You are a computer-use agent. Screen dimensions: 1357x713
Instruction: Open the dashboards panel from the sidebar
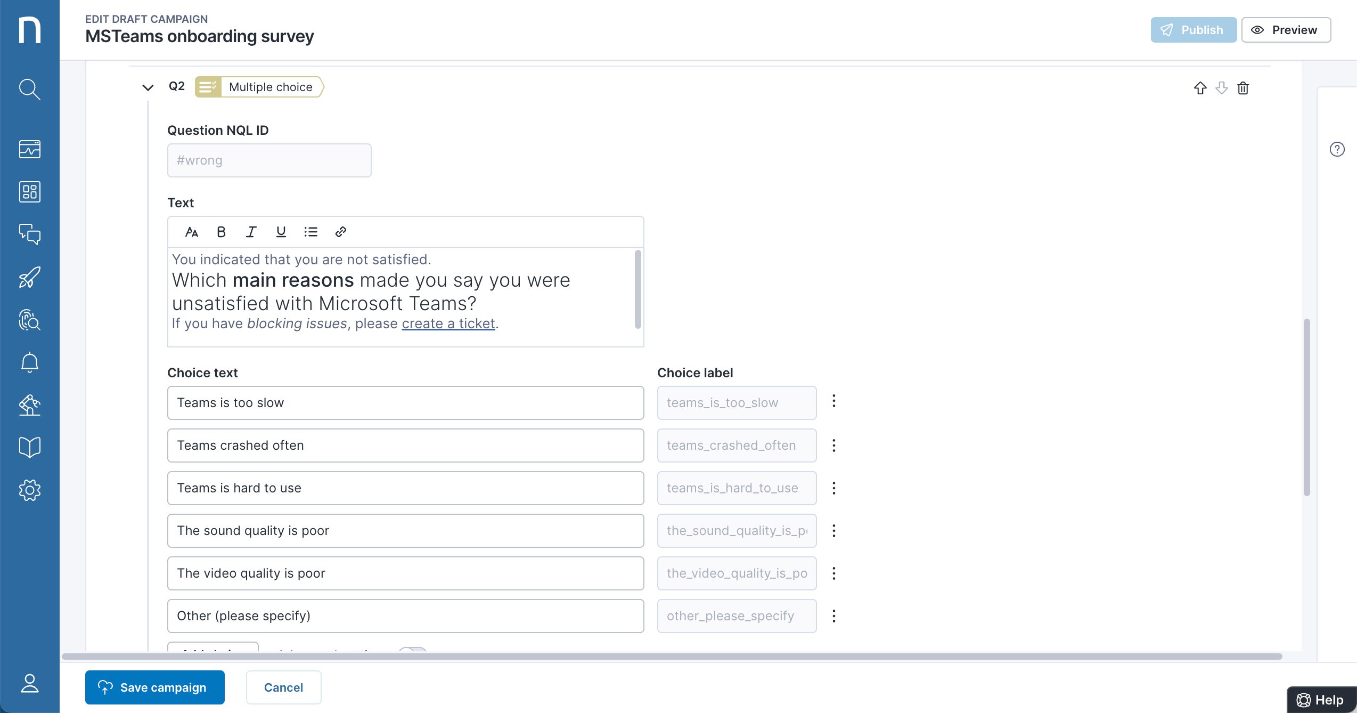pos(30,149)
